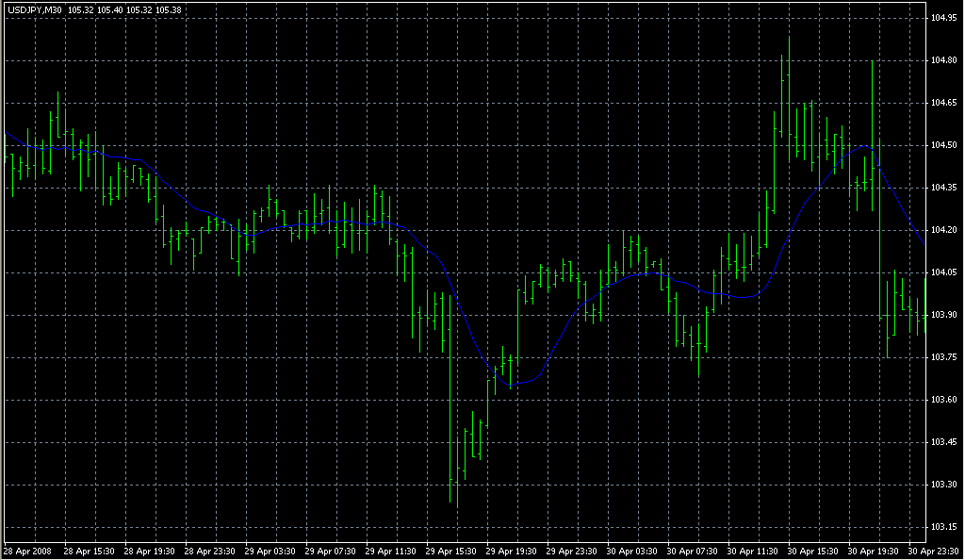Click the 103.15 price scale label
The width and height of the screenshot is (965, 560).
(943, 527)
